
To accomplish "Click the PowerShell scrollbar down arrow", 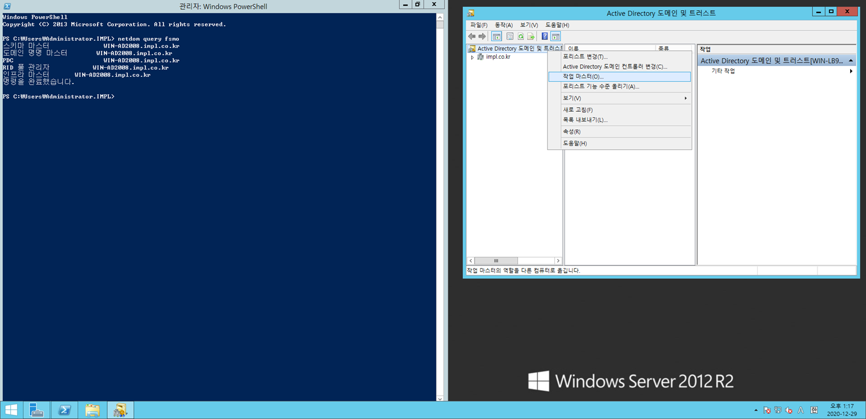I will pos(440,398).
